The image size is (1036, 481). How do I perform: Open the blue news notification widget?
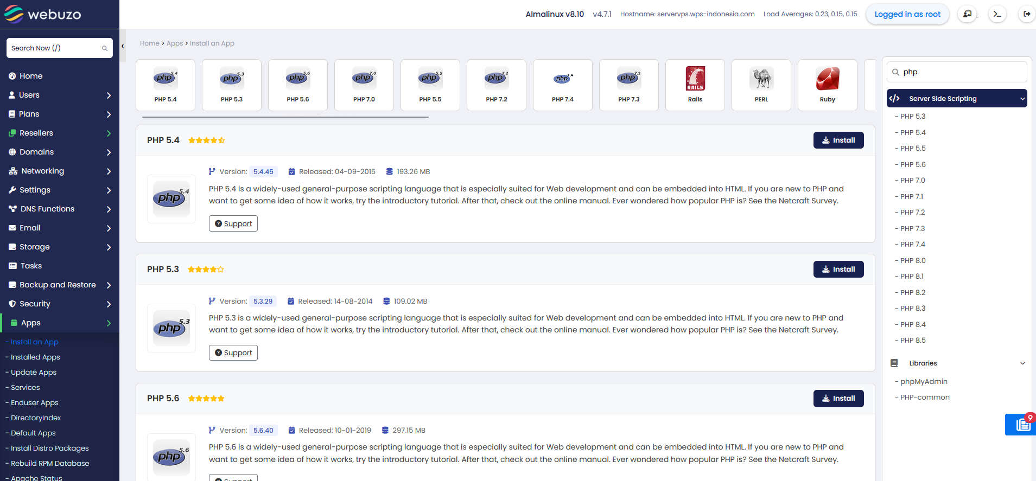coord(1021,424)
